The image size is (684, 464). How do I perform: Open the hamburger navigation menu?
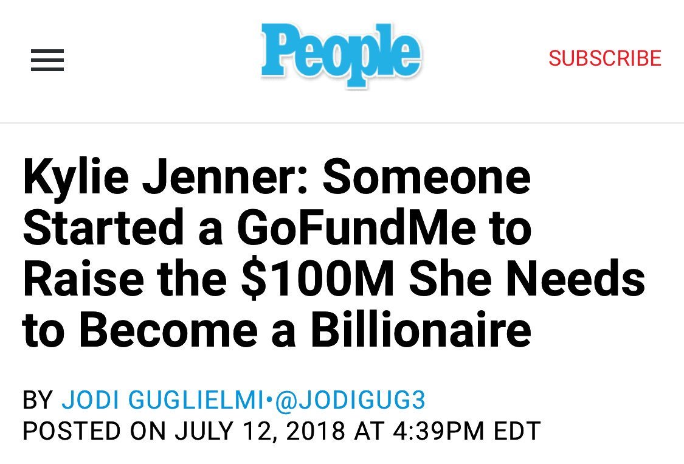[x=47, y=60]
